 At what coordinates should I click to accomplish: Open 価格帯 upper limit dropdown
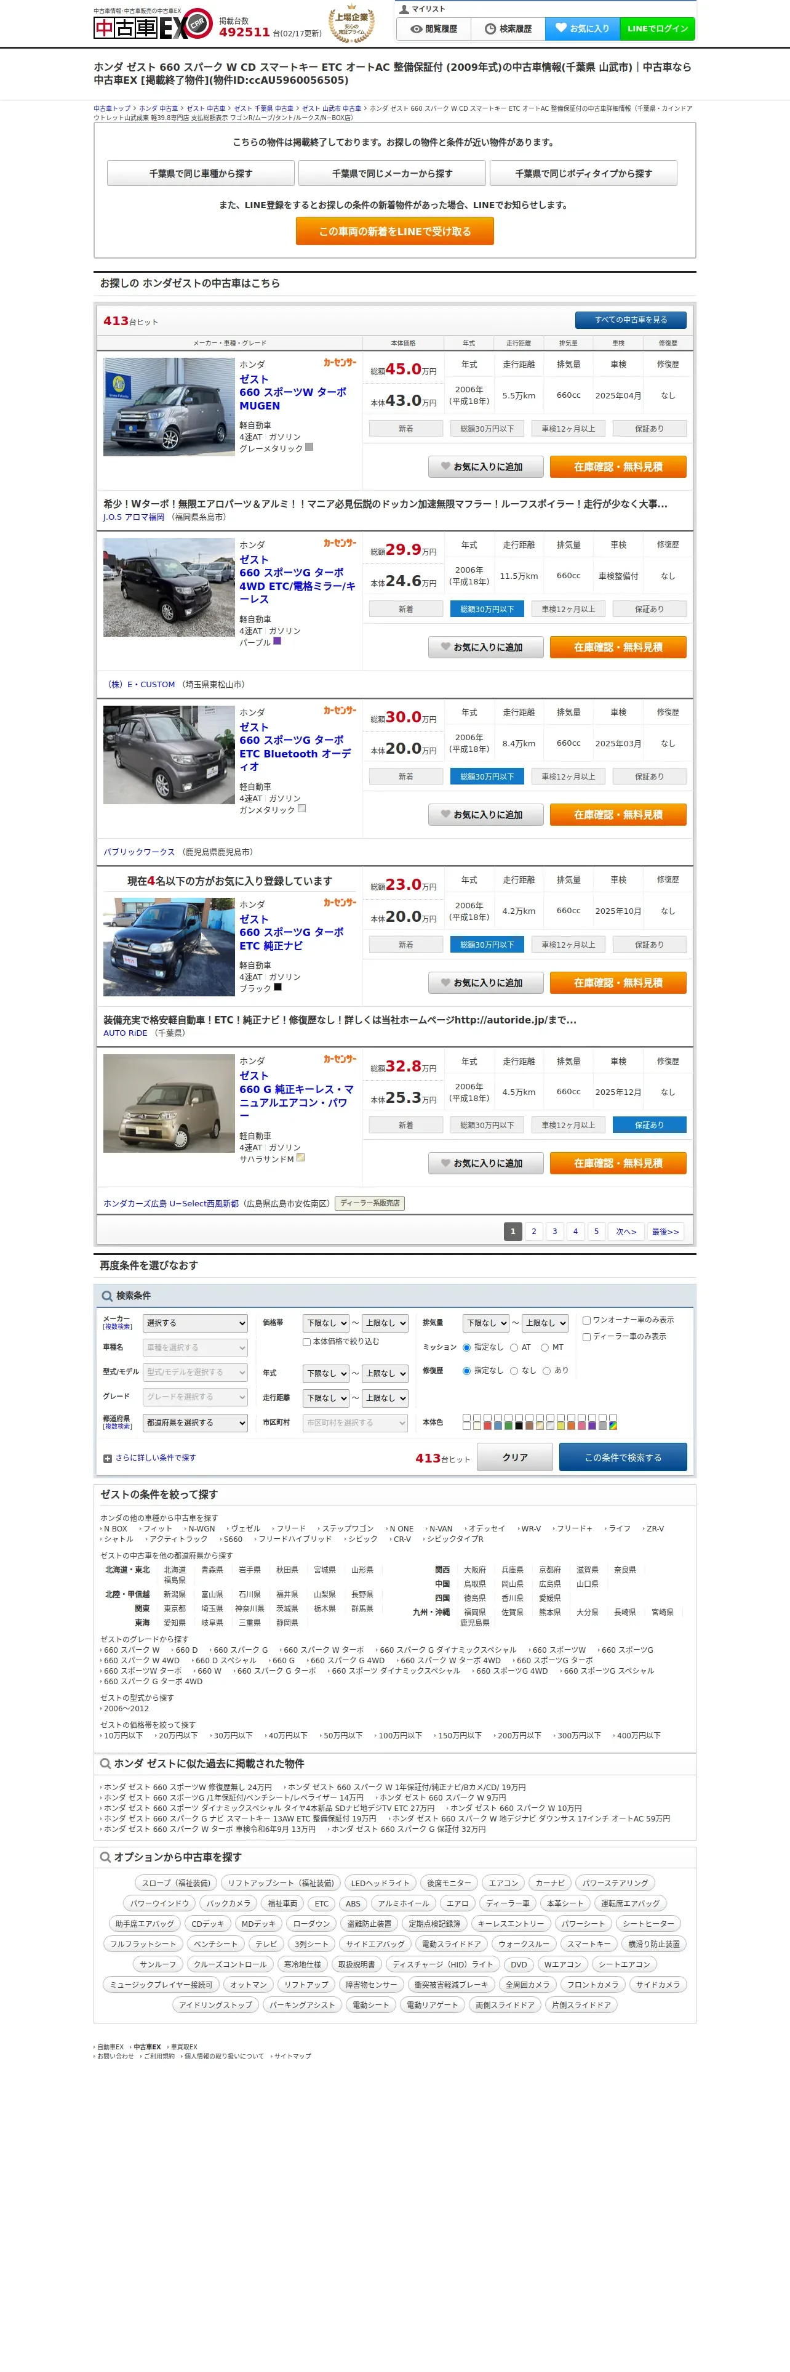385,1323
